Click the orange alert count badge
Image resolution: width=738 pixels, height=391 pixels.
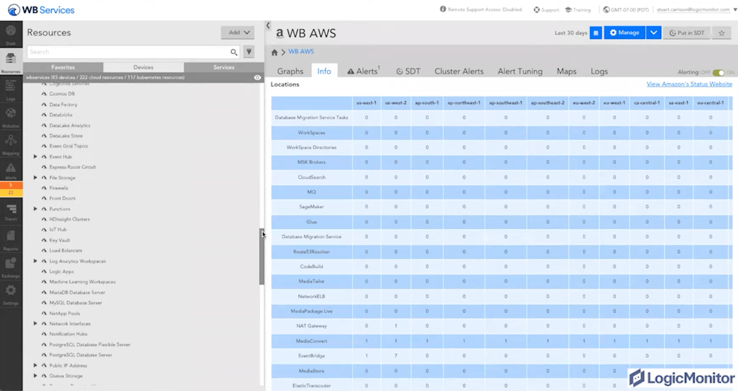[11, 185]
